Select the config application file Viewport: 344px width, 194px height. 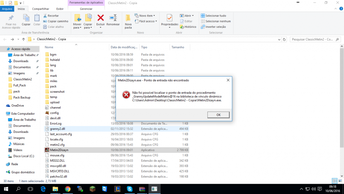click(54, 113)
